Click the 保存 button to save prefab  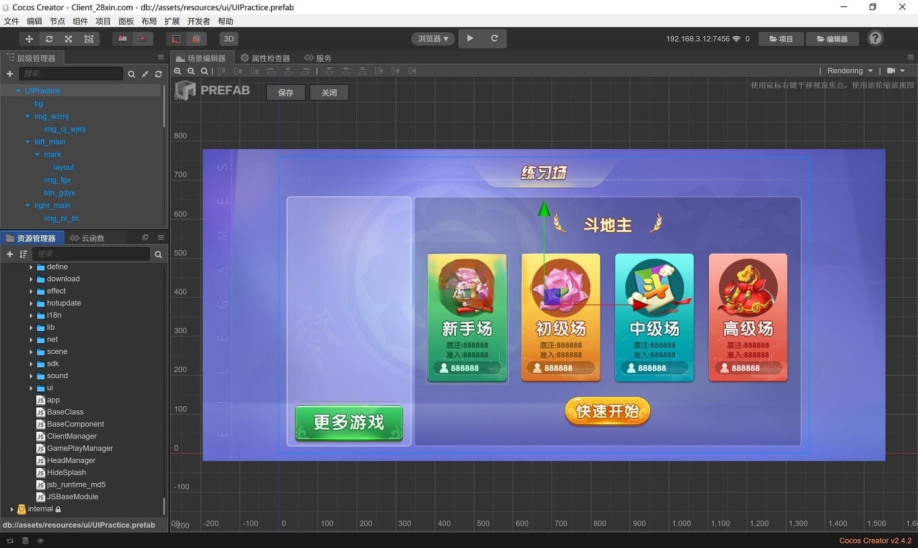point(286,92)
